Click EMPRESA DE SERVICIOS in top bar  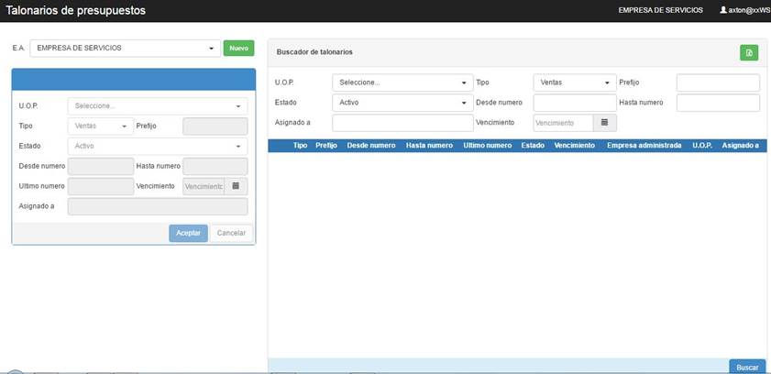[x=660, y=10]
